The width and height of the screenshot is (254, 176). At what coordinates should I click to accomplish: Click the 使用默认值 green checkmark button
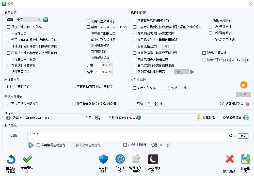(x=27, y=159)
